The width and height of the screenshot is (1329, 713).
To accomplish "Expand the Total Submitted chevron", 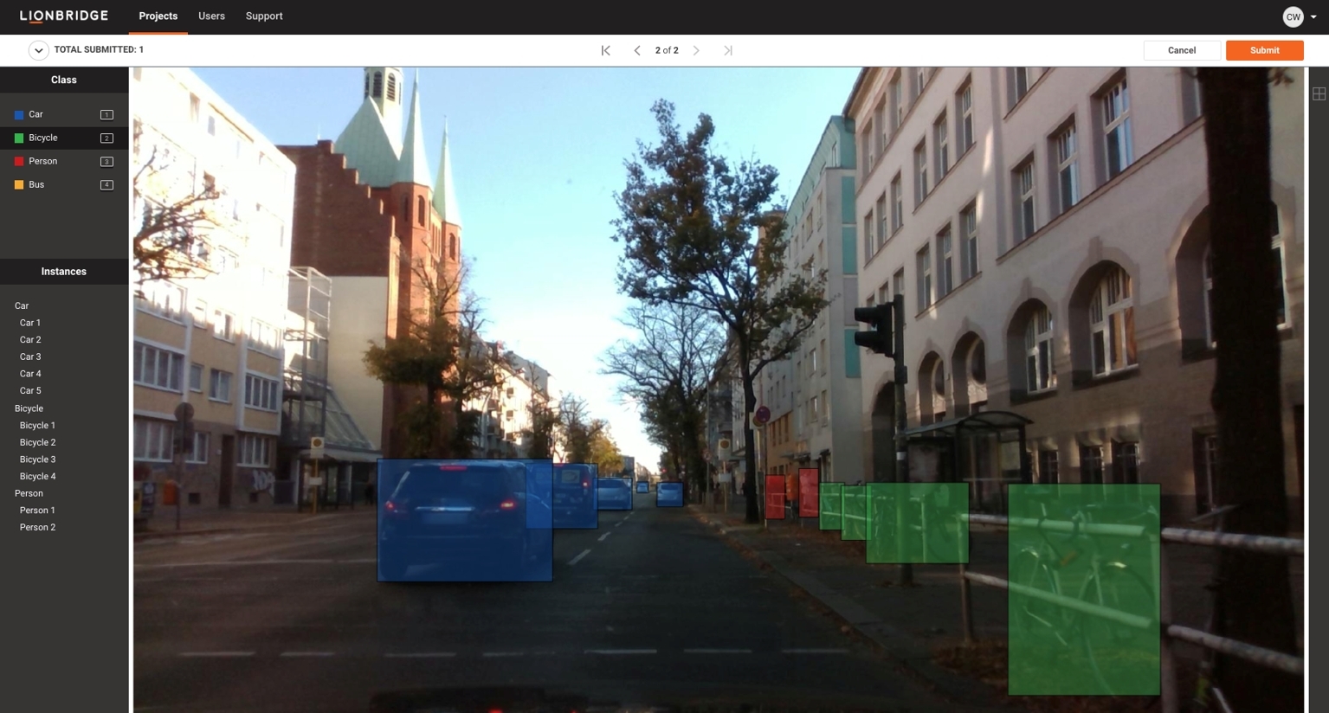I will (38, 50).
